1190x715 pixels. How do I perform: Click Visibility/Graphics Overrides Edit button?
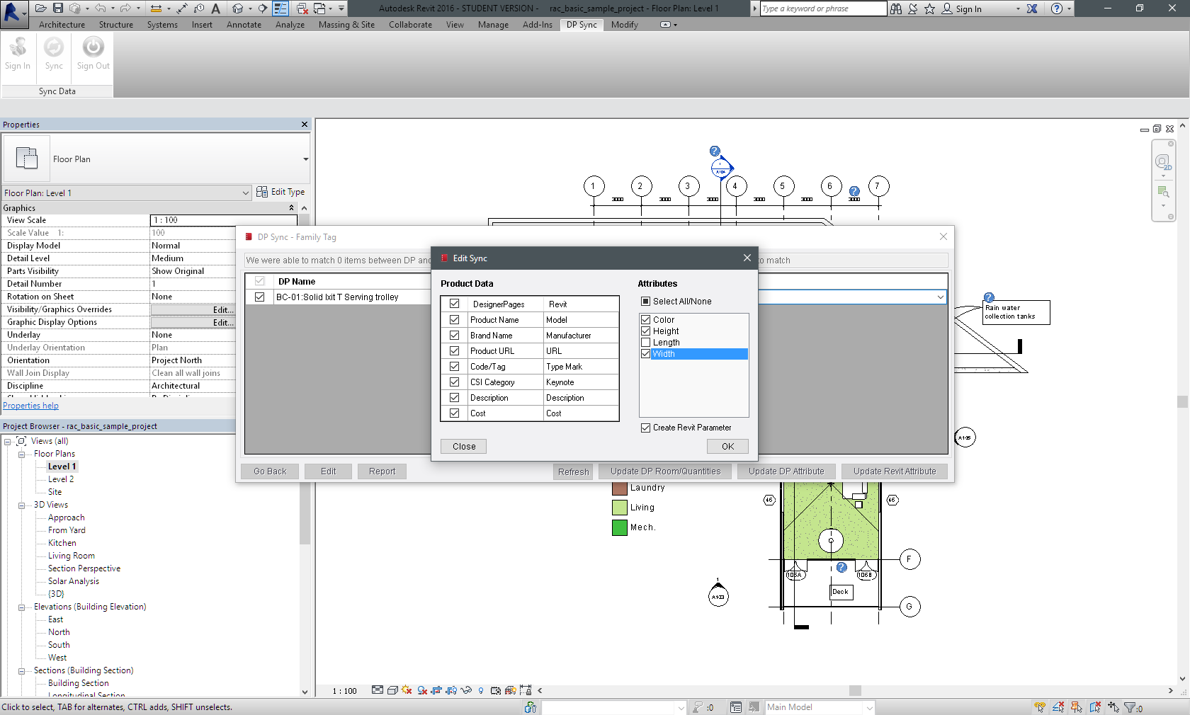[193, 309]
